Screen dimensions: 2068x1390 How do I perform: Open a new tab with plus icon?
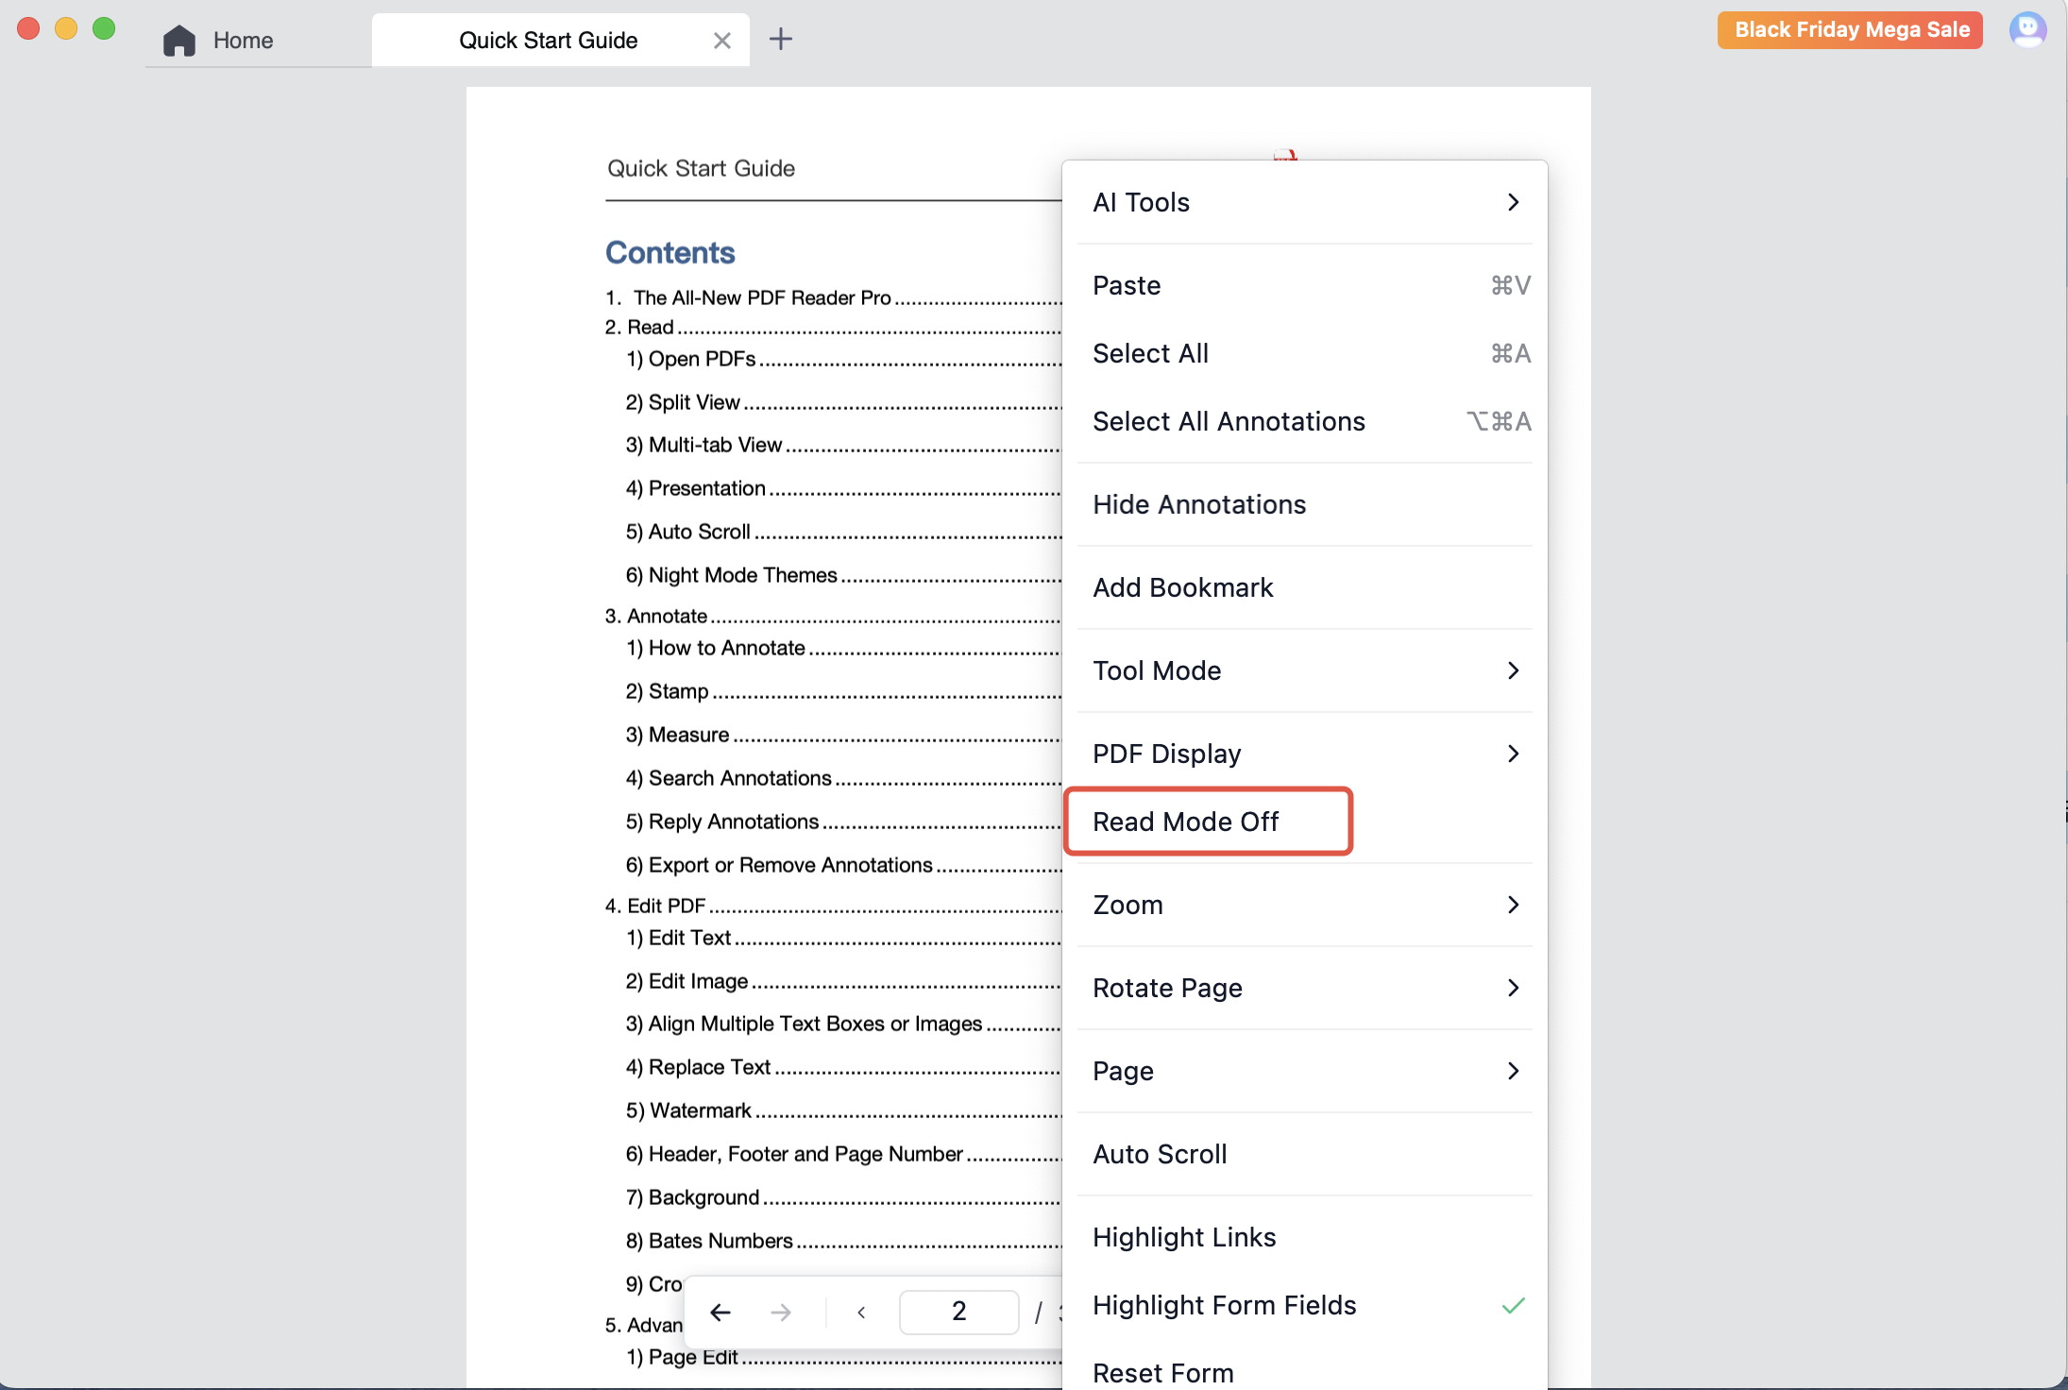tap(780, 40)
